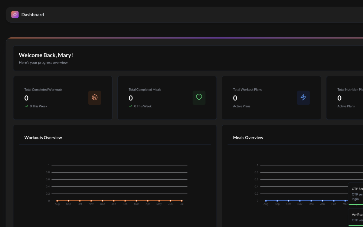The image size is (363, 227).
Task: Select the Dashboard title in header
Action: pyautogui.click(x=33, y=15)
